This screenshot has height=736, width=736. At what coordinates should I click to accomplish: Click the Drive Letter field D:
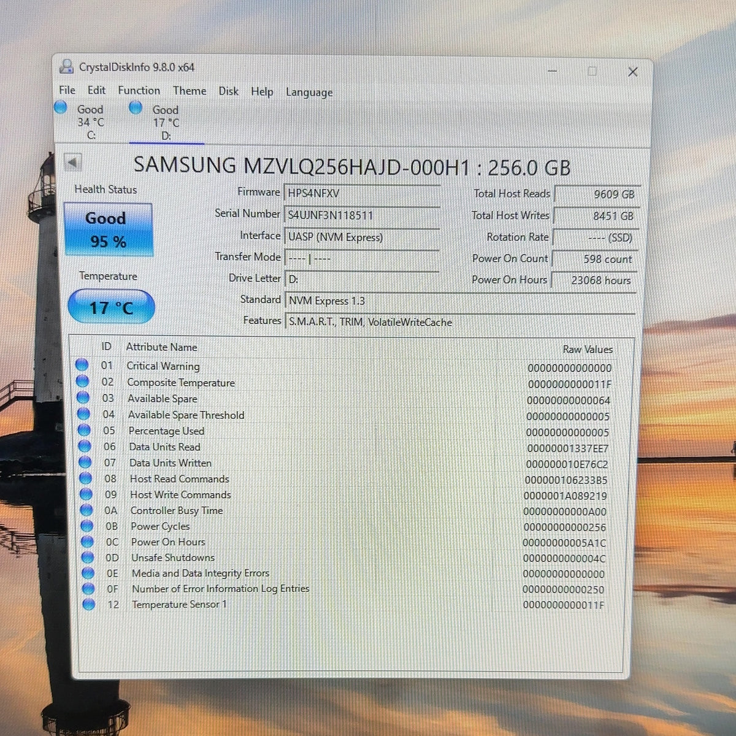tap(362, 279)
